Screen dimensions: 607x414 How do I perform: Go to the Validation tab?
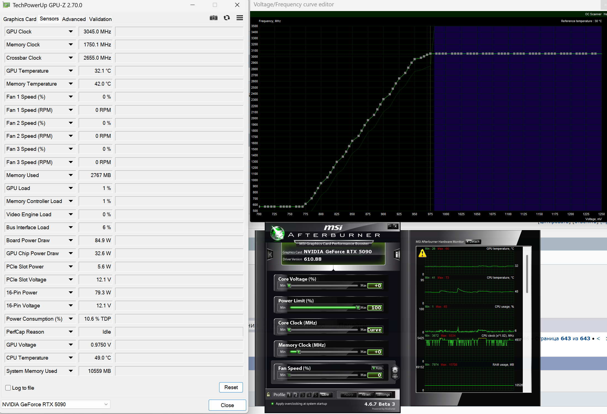click(x=100, y=19)
